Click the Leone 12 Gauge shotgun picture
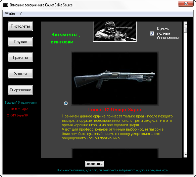196x177 pixels. pos(115,78)
